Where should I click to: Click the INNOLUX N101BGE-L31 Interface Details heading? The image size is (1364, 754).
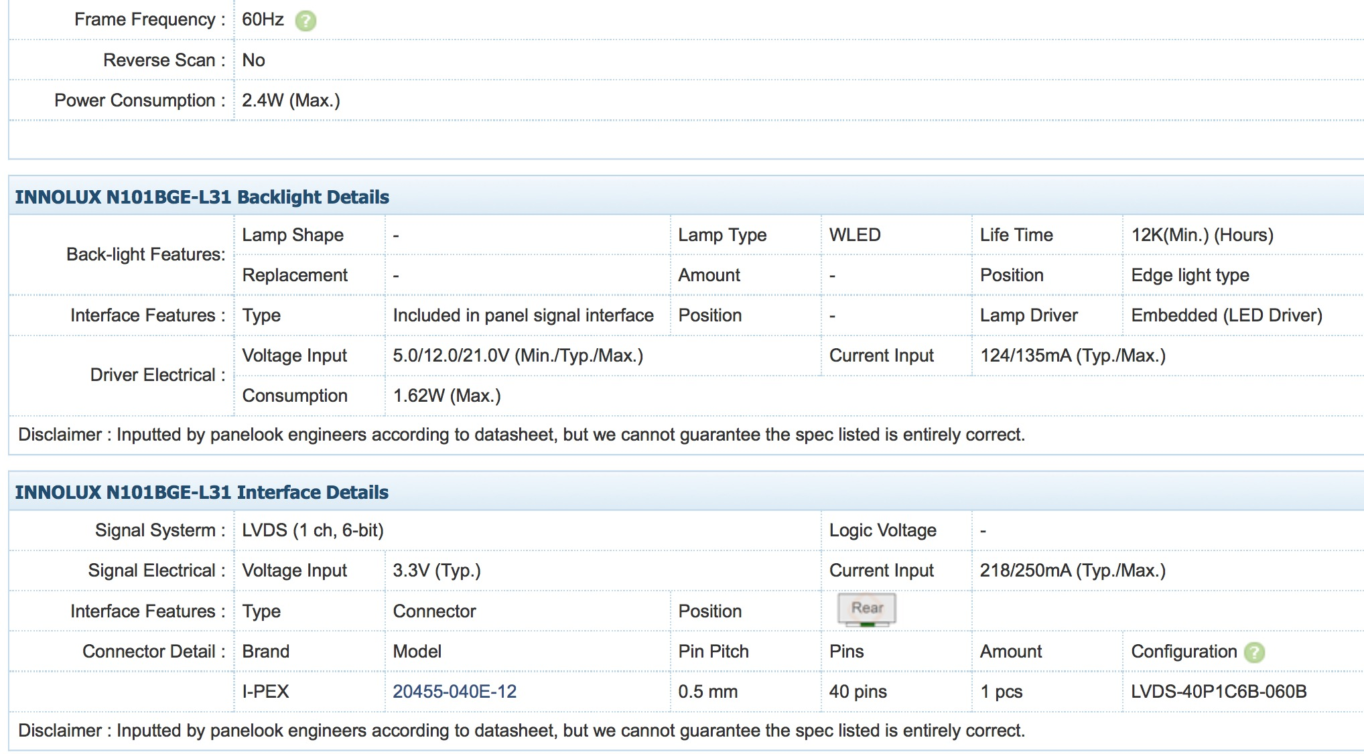click(x=202, y=492)
